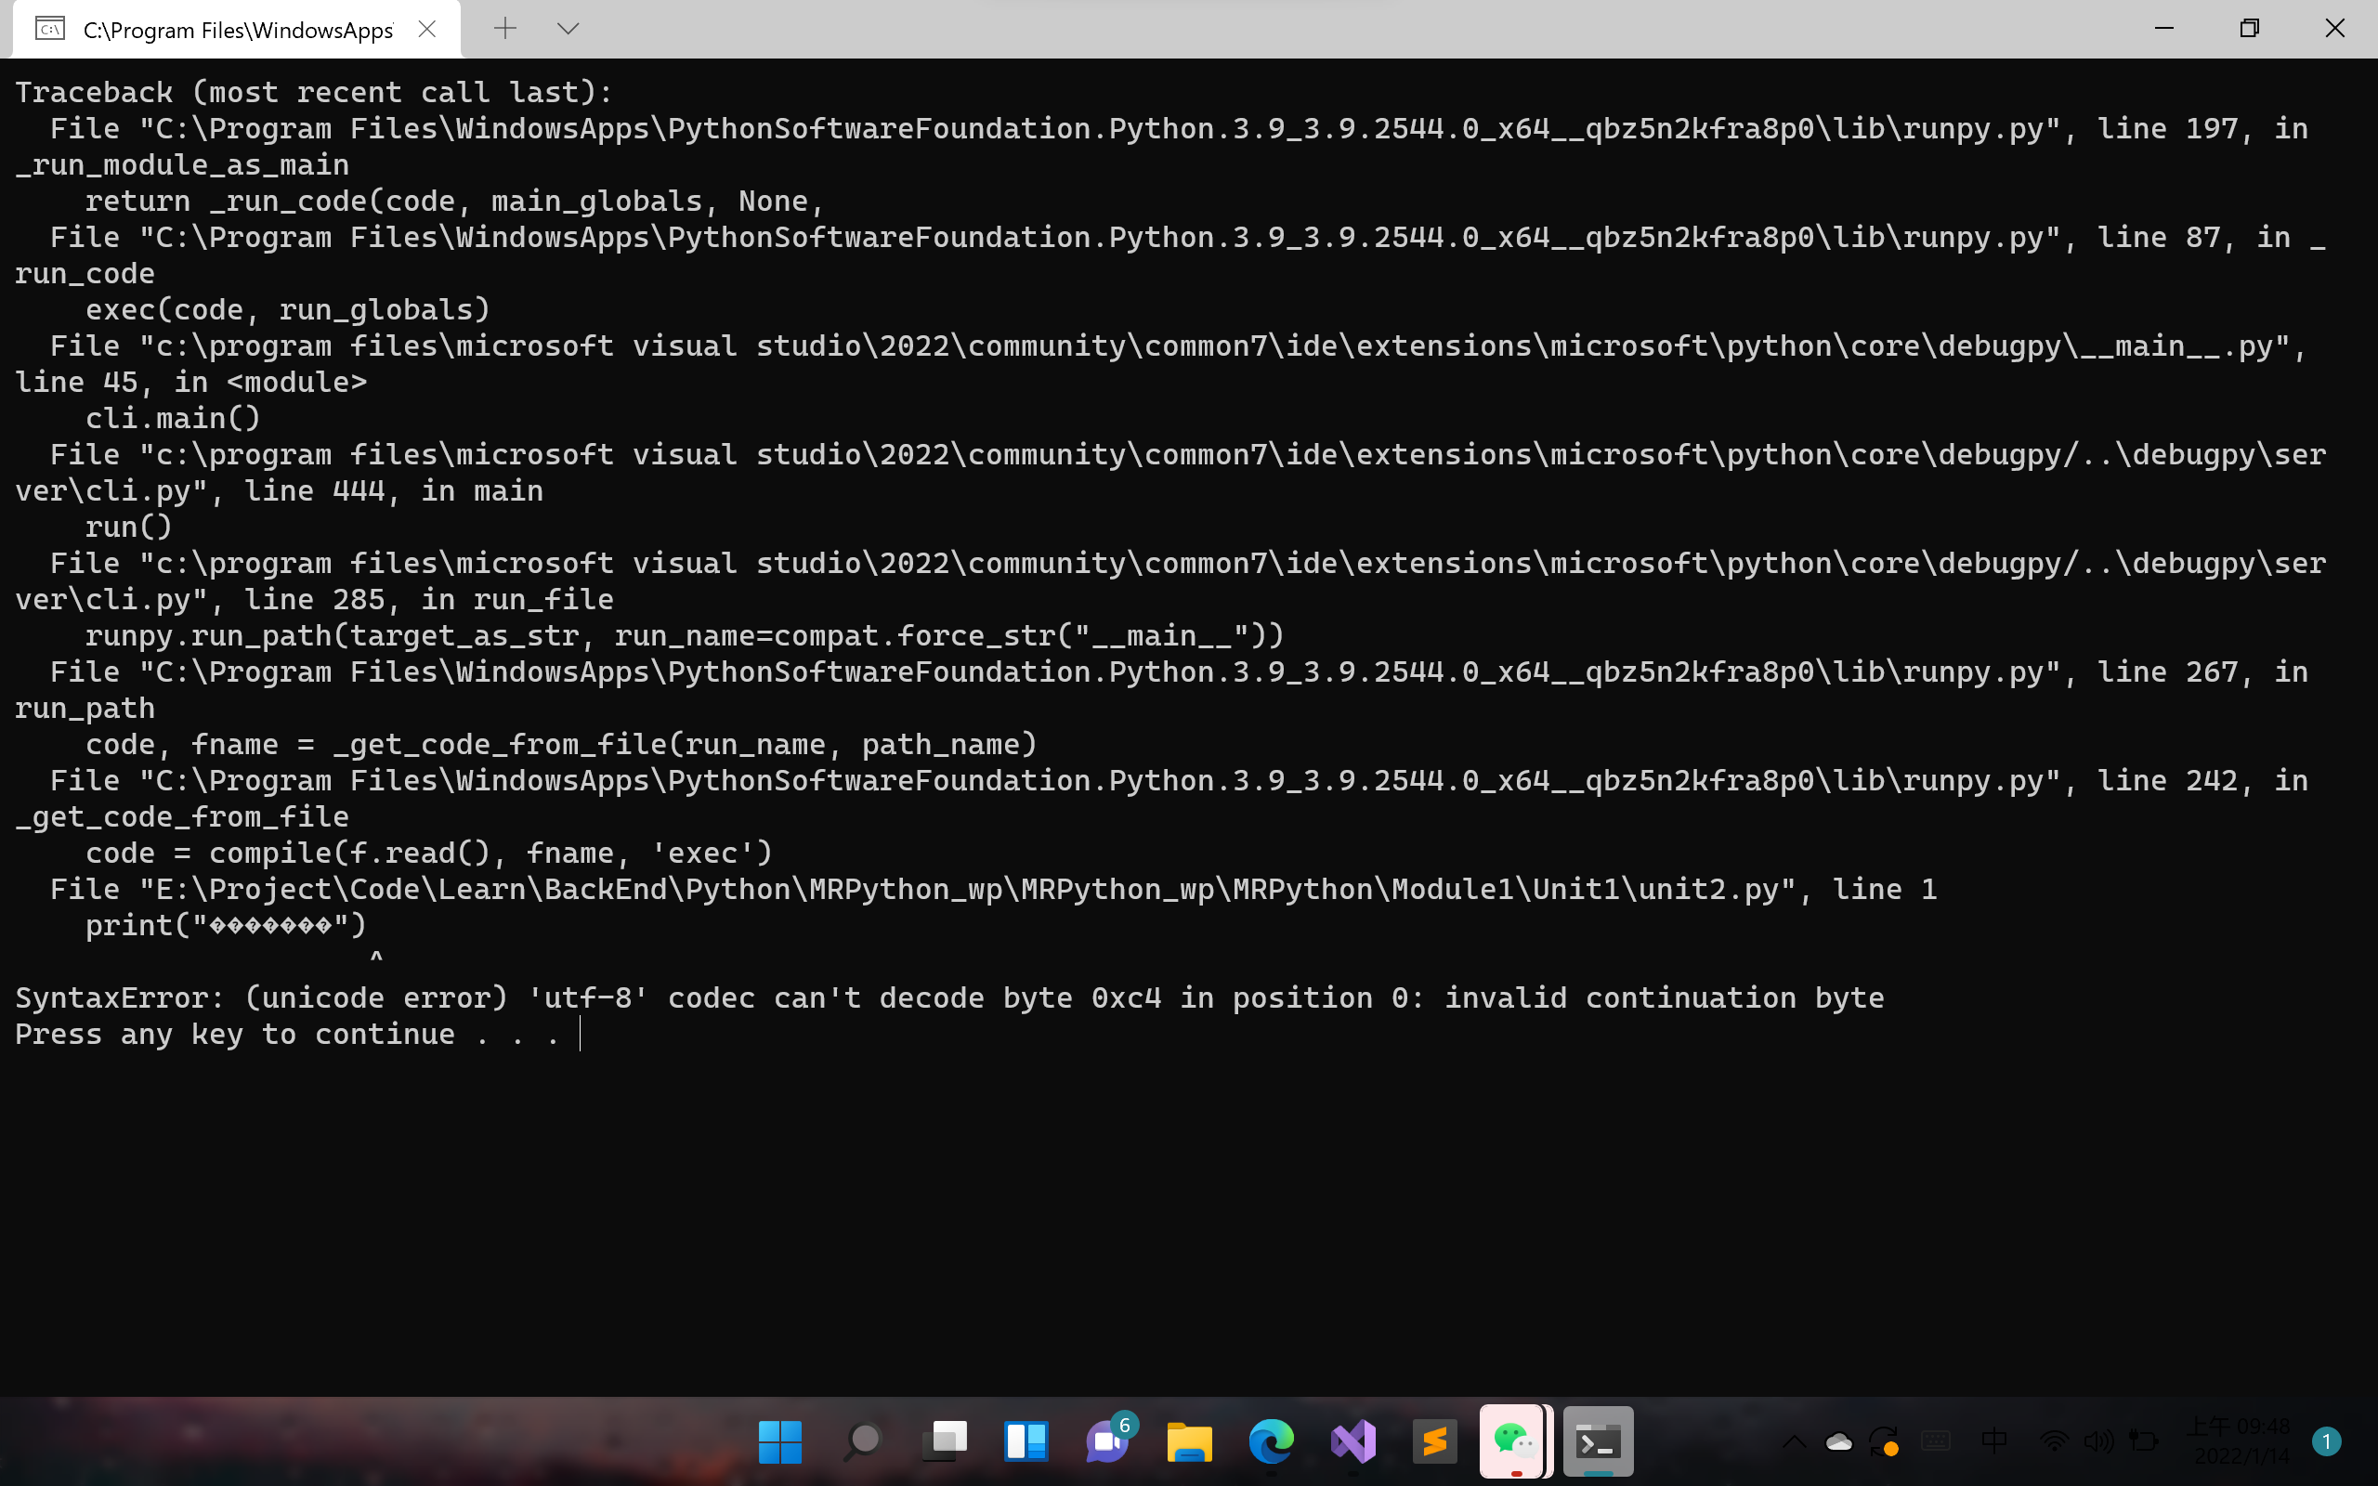Switch to Visual Studio on the taskbar

[x=1353, y=1441]
